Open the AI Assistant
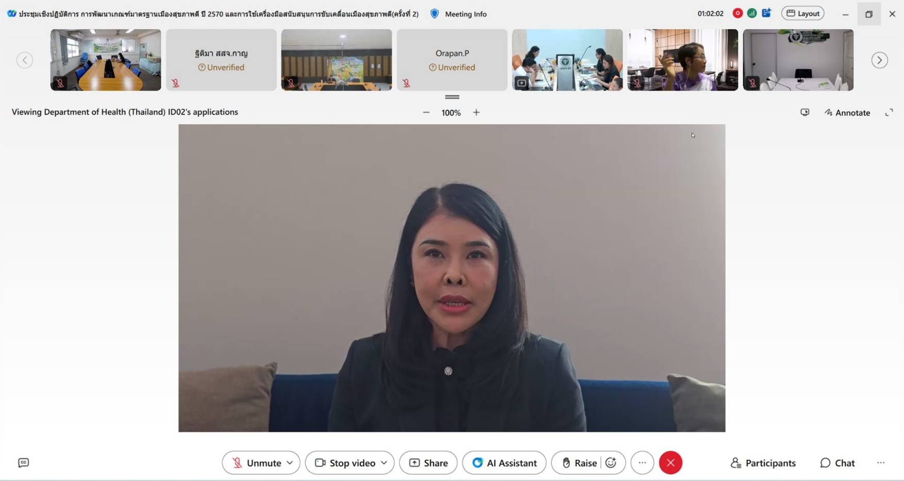Screen dimensions: 904x481 [504, 462]
